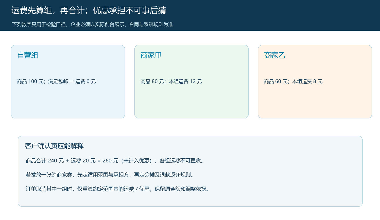The image size is (380, 220).
Task: Select the text 商品 80 元；本组运费 12 元
Action: (x=171, y=81)
